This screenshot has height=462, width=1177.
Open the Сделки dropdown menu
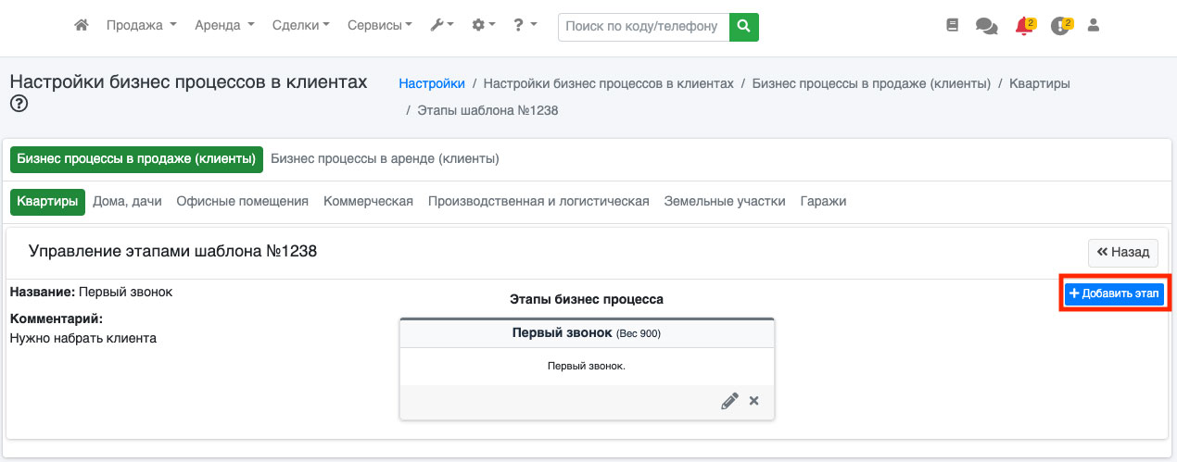301,26
